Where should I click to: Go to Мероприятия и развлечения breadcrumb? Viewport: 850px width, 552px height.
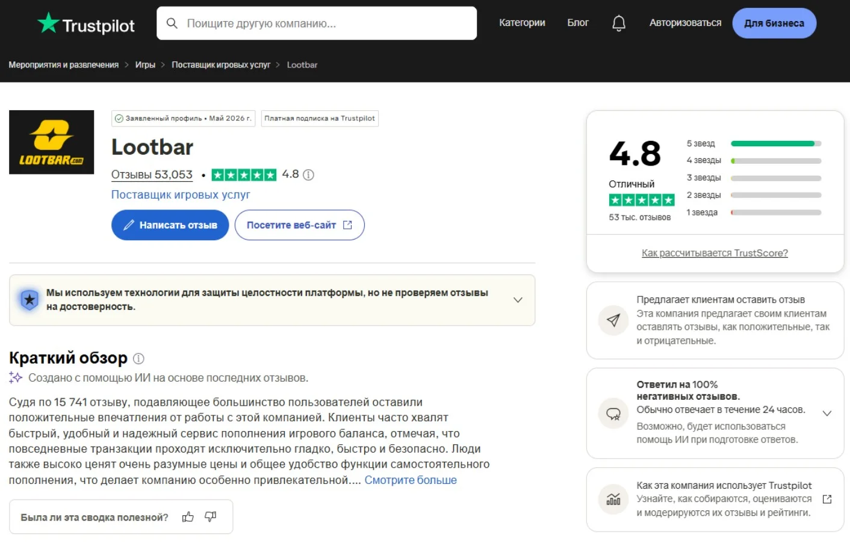click(x=64, y=65)
